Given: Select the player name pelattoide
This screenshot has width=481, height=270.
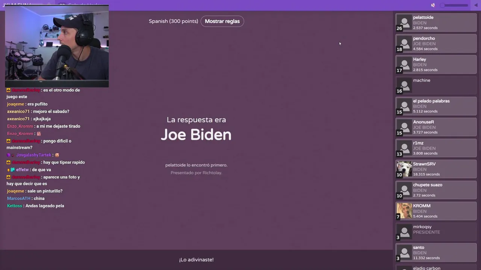Looking at the screenshot, I should 423,18.
